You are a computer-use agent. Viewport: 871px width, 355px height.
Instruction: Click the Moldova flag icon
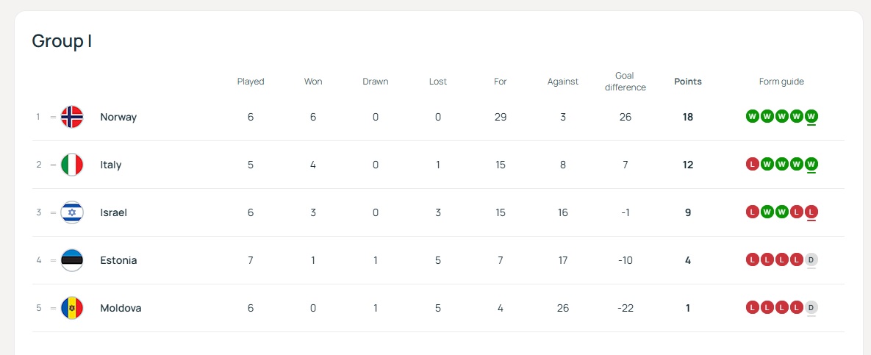72,308
